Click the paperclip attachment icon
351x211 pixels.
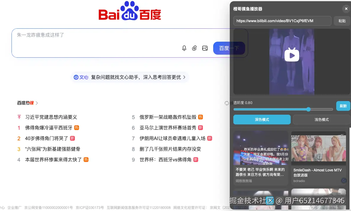coord(194,48)
